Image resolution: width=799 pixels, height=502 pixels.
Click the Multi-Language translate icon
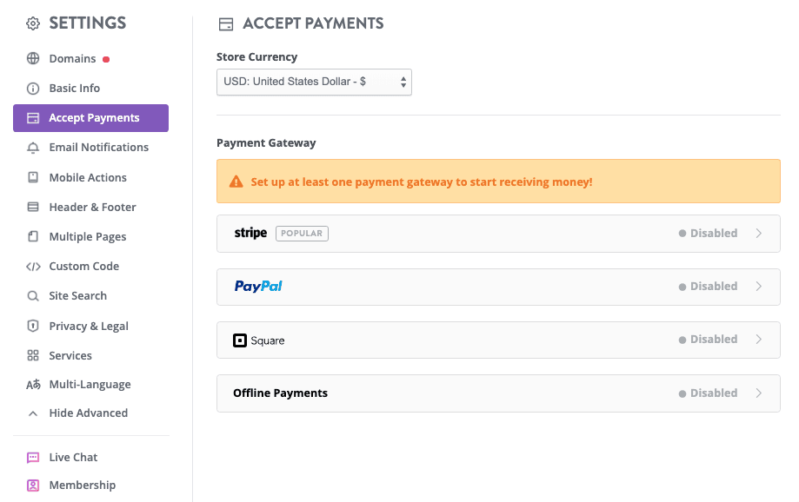33,385
